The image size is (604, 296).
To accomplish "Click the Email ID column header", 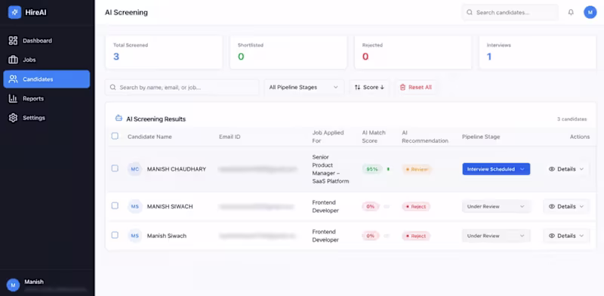I will pos(230,137).
